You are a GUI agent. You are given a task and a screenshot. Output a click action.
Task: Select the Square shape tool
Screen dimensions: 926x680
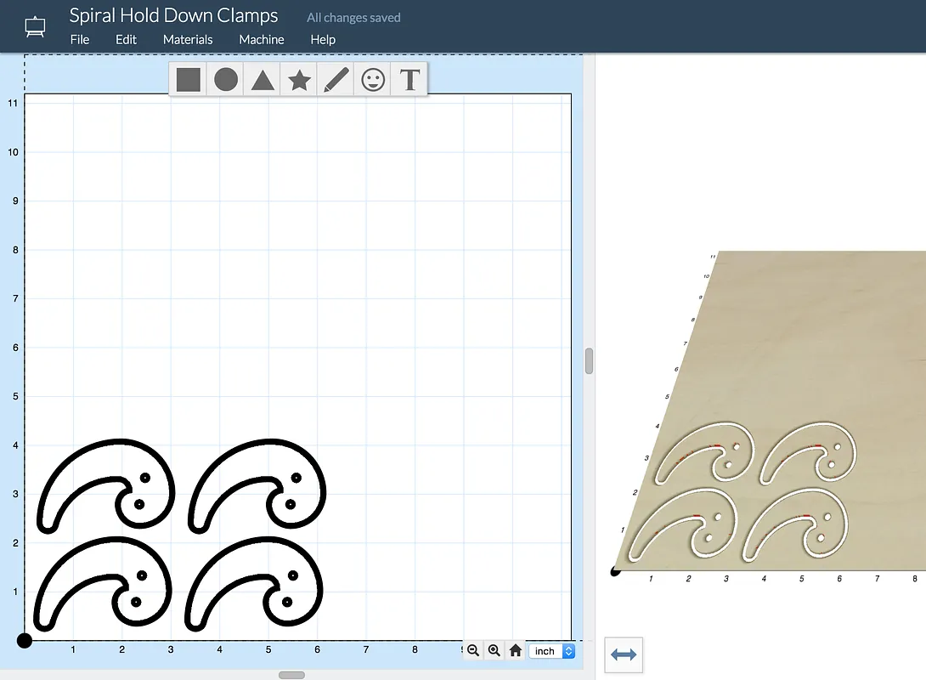[x=189, y=80]
